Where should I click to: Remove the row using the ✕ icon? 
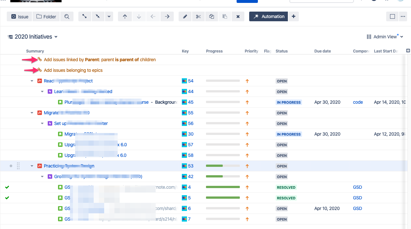(238, 16)
